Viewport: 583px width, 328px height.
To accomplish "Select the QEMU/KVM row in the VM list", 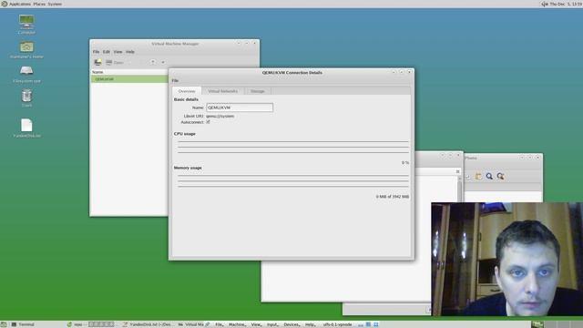I will [x=129, y=79].
